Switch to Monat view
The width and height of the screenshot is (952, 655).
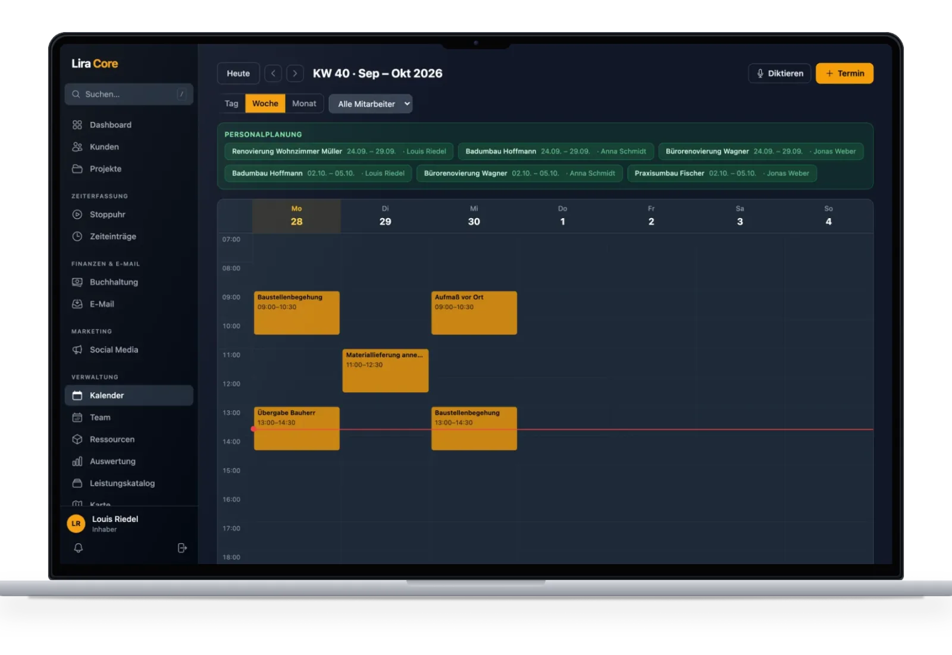pos(304,103)
